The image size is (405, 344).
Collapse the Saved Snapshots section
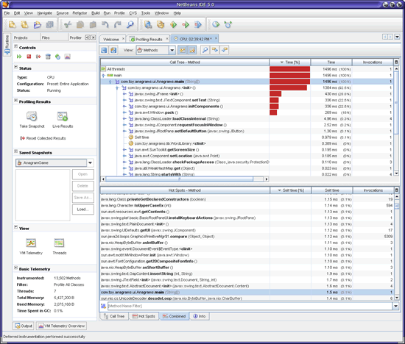coord(15,151)
